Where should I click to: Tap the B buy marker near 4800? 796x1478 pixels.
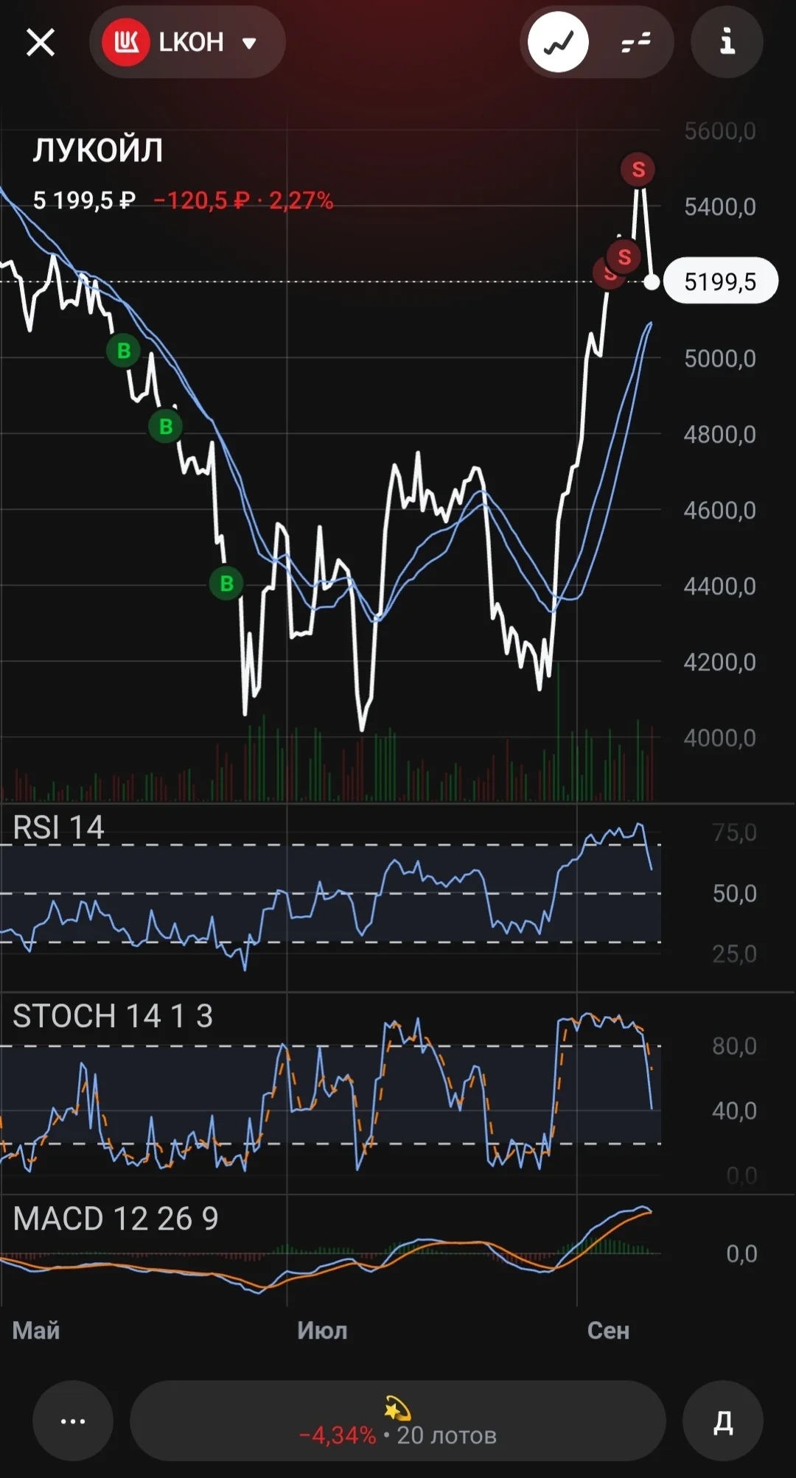166,426
